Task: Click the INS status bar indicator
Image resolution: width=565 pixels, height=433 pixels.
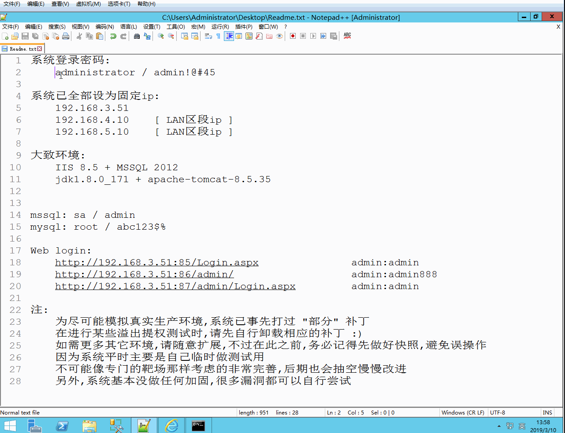Action: click(547, 413)
